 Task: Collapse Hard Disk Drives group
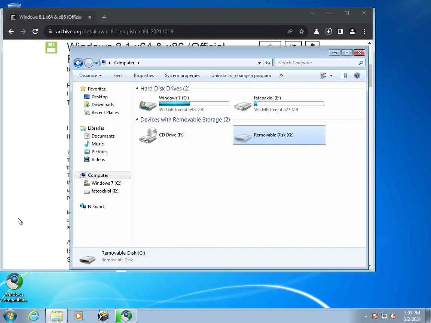click(137, 89)
